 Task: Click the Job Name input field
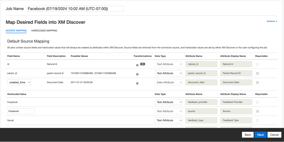point(75,9)
